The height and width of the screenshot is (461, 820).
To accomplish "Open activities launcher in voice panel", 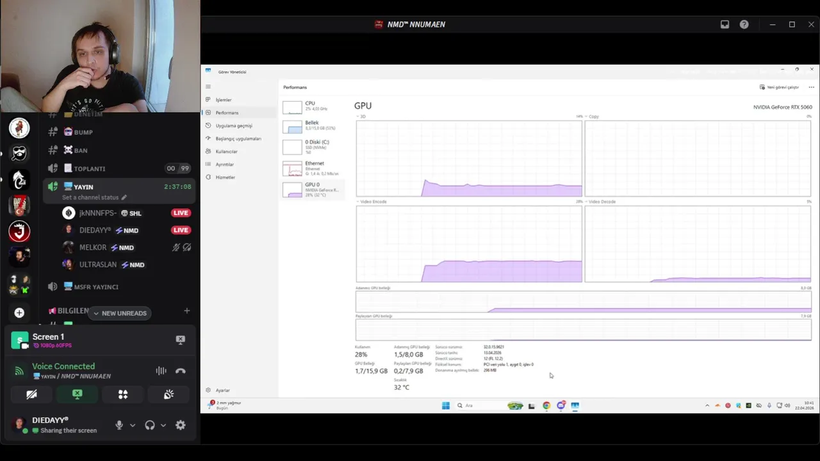I will pyautogui.click(x=123, y=394).
